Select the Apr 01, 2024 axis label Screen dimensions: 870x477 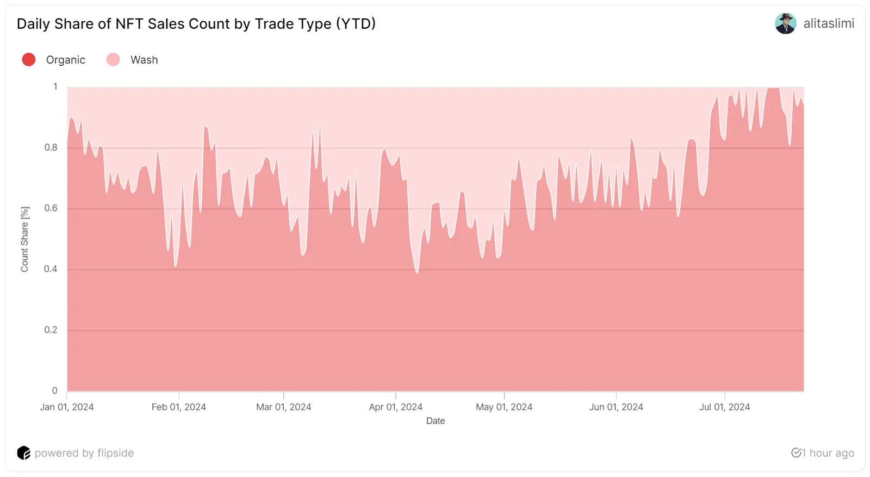tap(395, 407)
